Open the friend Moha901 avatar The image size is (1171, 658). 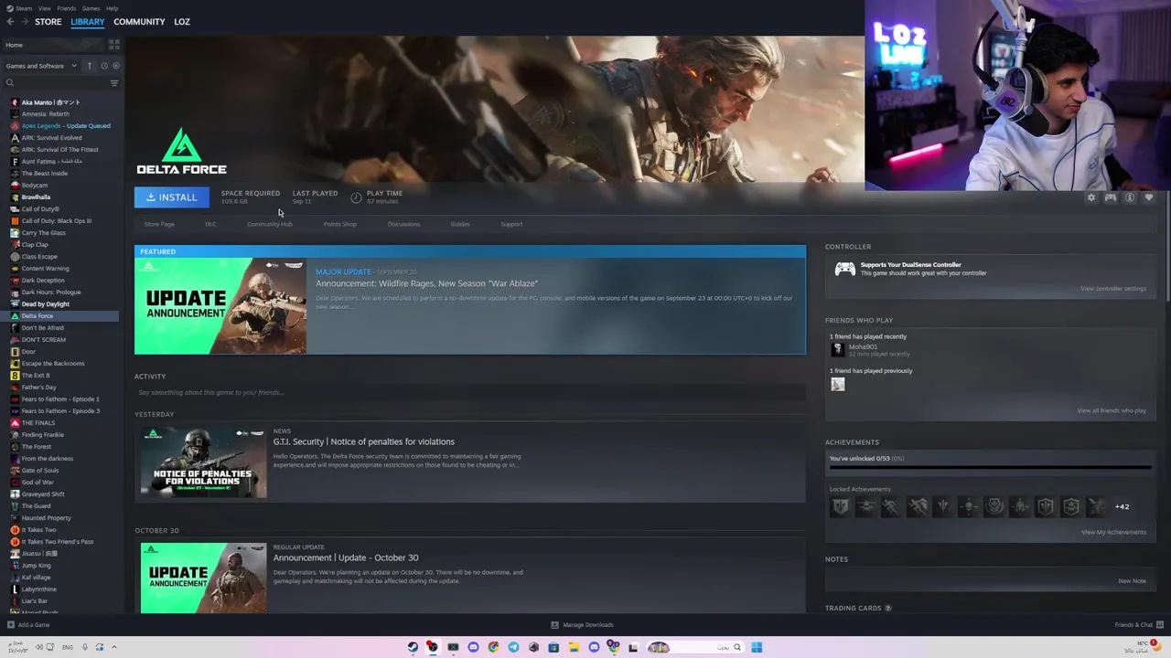coord(837,350)
